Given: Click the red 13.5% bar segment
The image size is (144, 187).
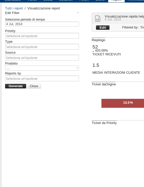Looking at the screenshot, I should tap(123, 103).
